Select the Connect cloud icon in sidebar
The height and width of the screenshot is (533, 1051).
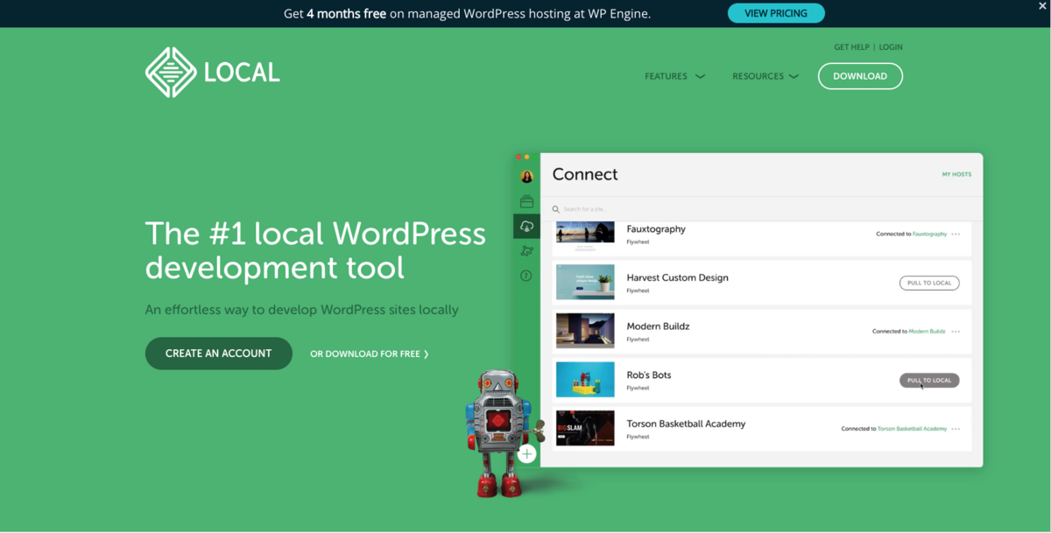526,227
